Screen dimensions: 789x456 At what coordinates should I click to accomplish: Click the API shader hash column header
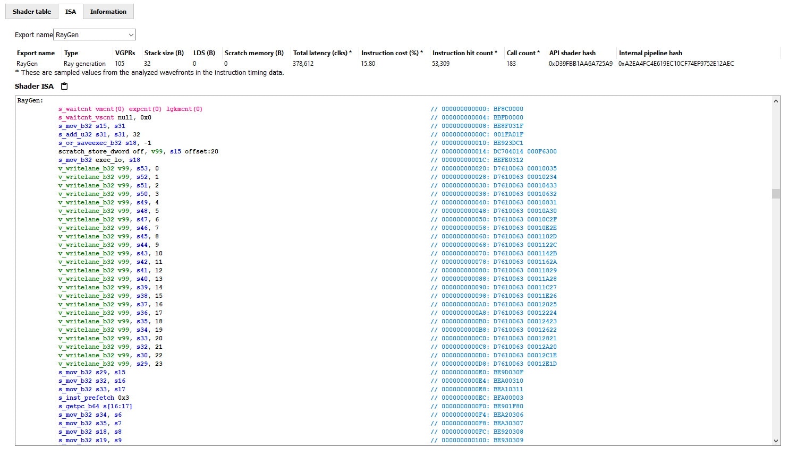point(572,53)
